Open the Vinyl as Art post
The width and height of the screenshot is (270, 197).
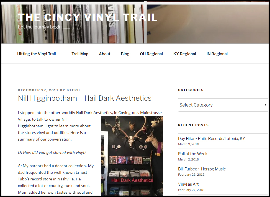click(188, 184)
